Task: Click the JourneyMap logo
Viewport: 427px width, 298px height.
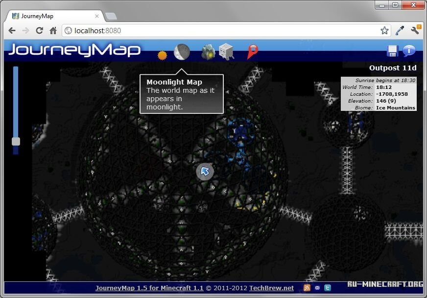Action: point(74,50)
